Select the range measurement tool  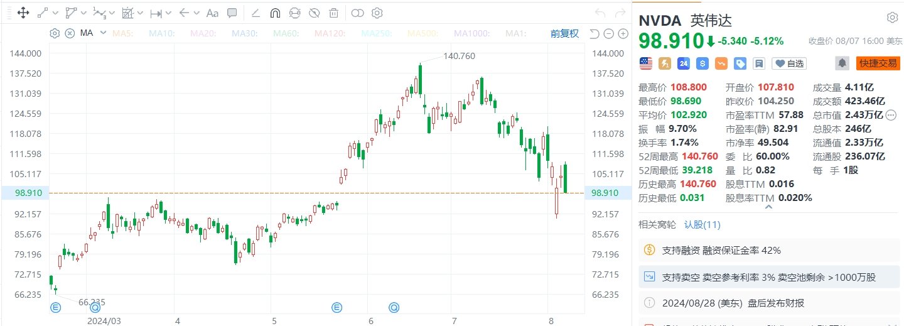click(156, 13)
